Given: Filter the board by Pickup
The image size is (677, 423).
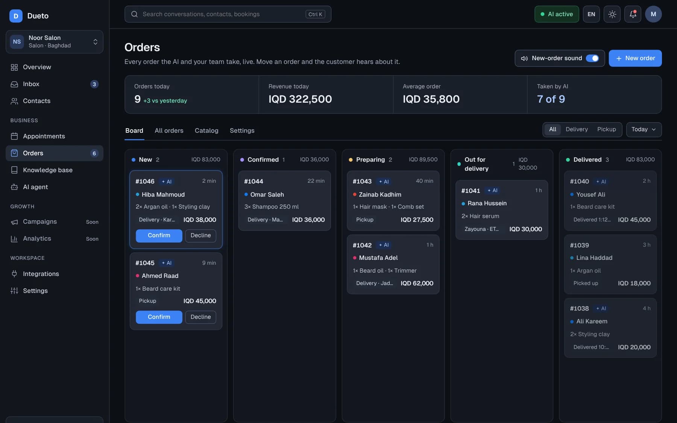Looking at the screenshot, I should (606, 129).
